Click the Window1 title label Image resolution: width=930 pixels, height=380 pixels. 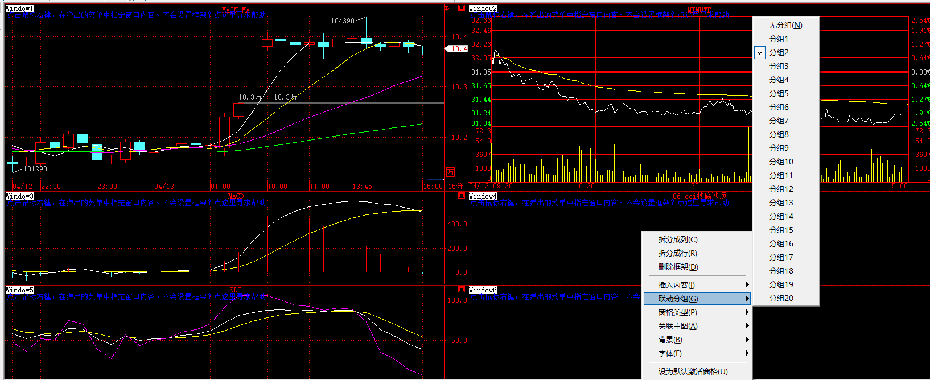coord(19,9)
